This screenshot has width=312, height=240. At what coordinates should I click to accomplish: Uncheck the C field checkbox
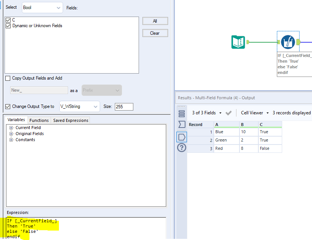click(x=8, y=19)
